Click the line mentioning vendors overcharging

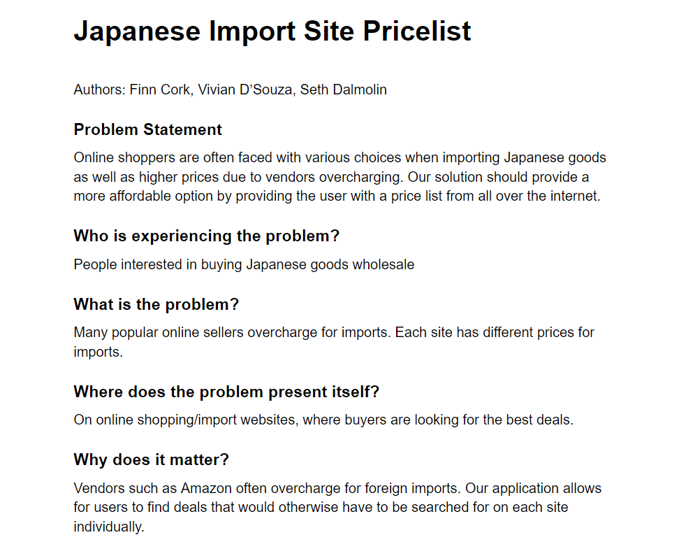(x=331, y=177)
